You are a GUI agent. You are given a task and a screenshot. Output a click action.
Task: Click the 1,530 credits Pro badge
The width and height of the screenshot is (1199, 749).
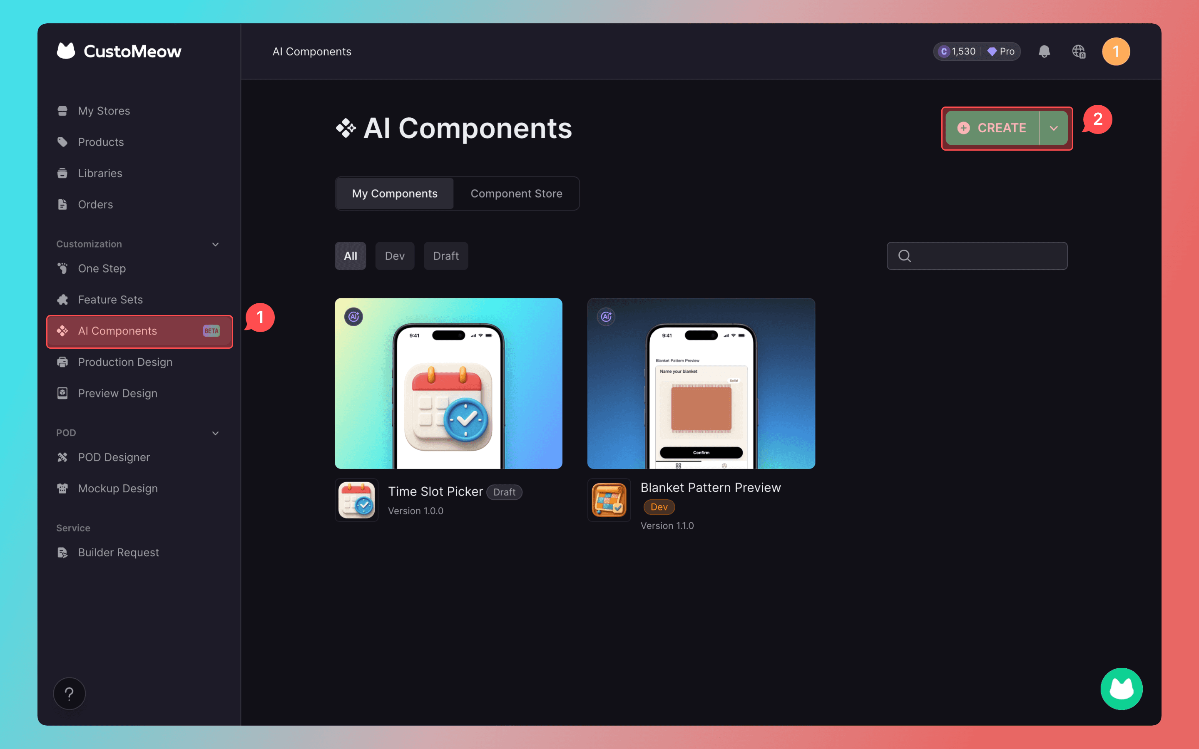(x=977, y=52)
